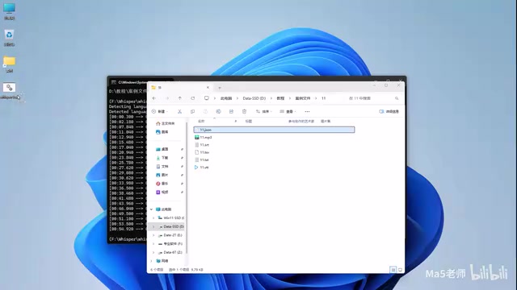Expand the Win11 SSD (C:) drive node

point(153,218)
